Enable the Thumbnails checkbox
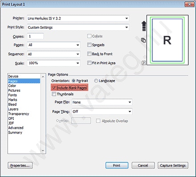Screen dimensions: 196x177 [54, 94]
